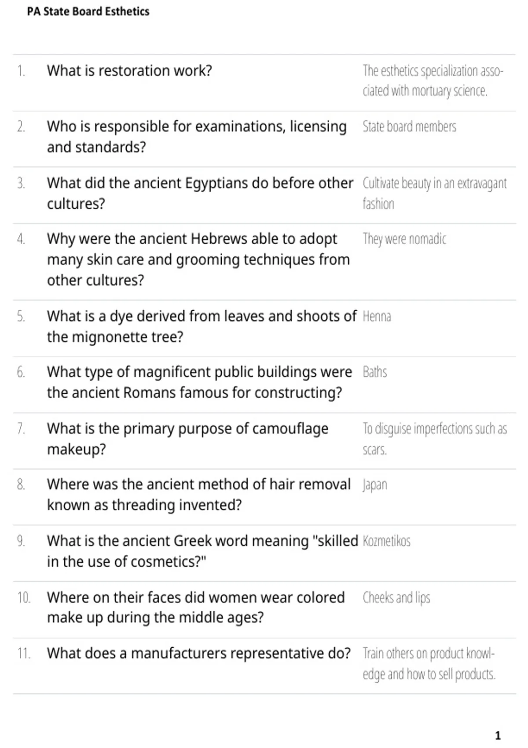Viewport: 528px width, 748px height.
Task: Click the Cultivate beauty extravagant fashion answer
Action: pyautogui.click(x=435, y=193)
